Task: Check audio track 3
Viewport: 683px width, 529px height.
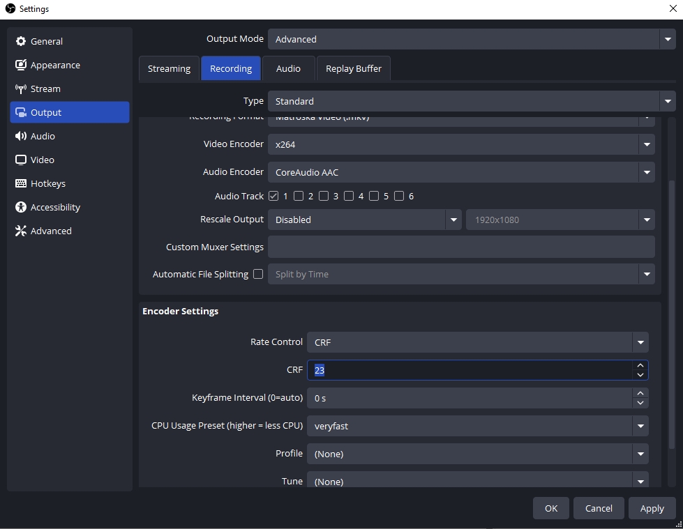Action: click(x=324, y=197)
